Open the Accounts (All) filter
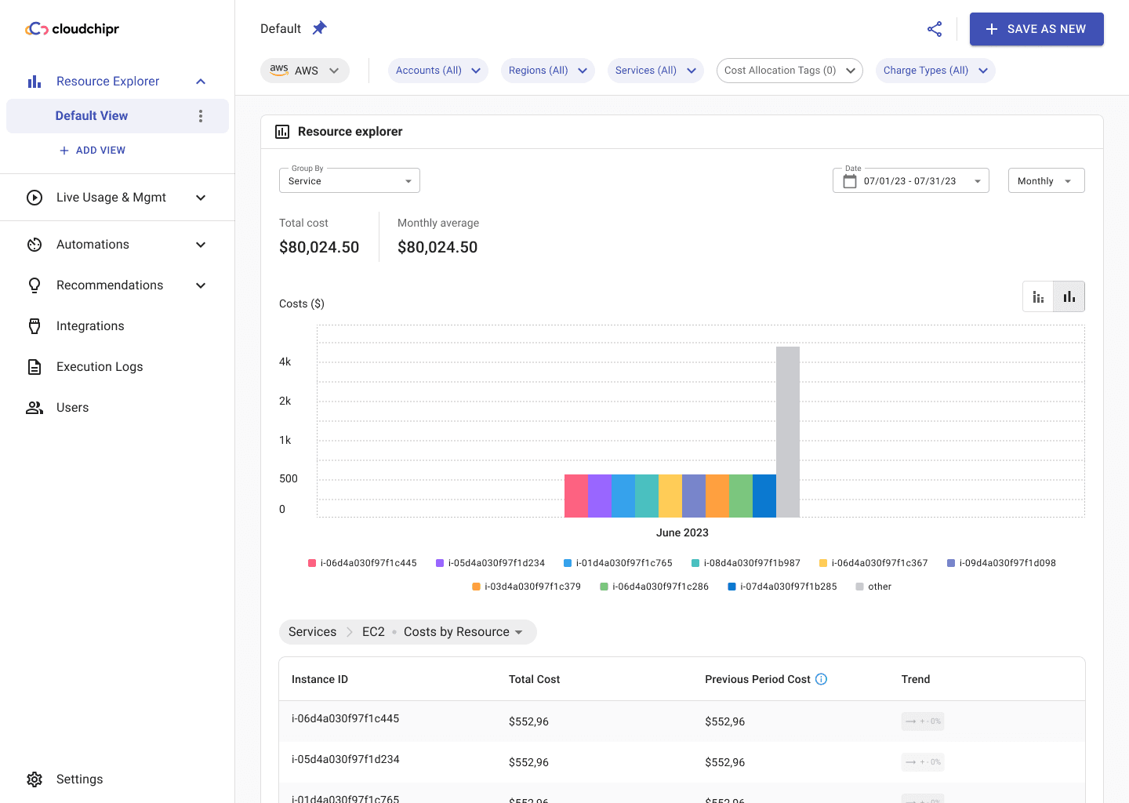The width and height of the screenshot is (1129, 803). coord(438,71)
